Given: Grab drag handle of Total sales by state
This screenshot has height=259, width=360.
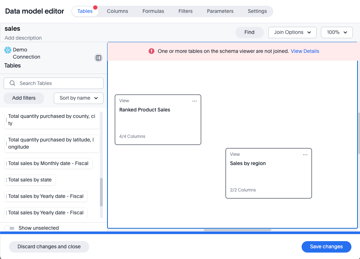Looking at the screenshot, I should 6,180.
